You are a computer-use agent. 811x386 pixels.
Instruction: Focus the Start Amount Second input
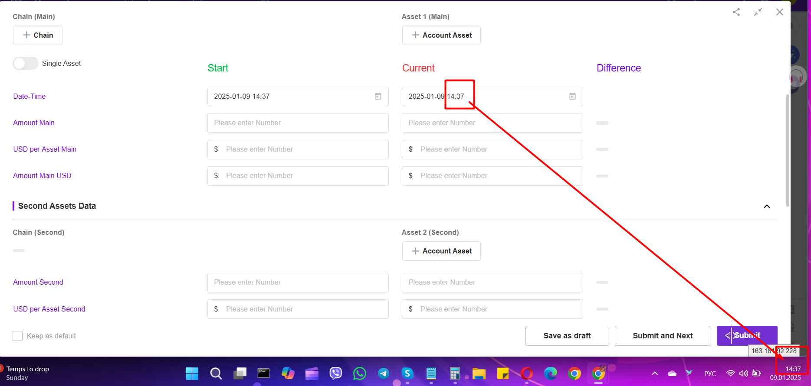298,282
